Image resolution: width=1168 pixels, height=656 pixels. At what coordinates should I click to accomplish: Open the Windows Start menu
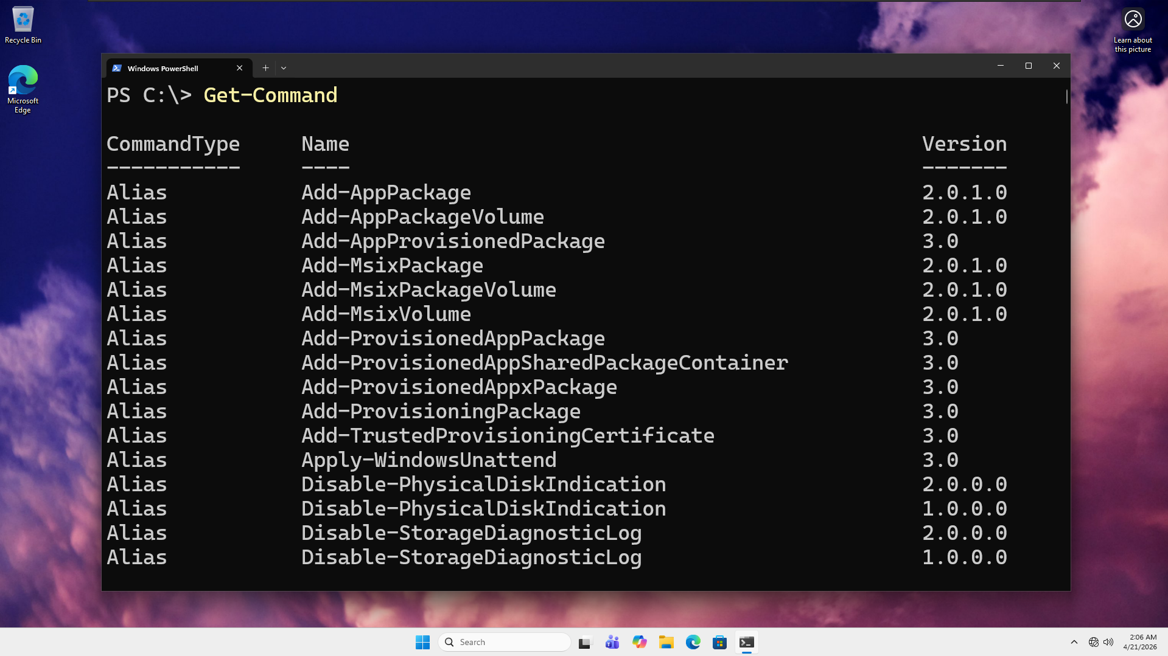[x=422, y=642]
